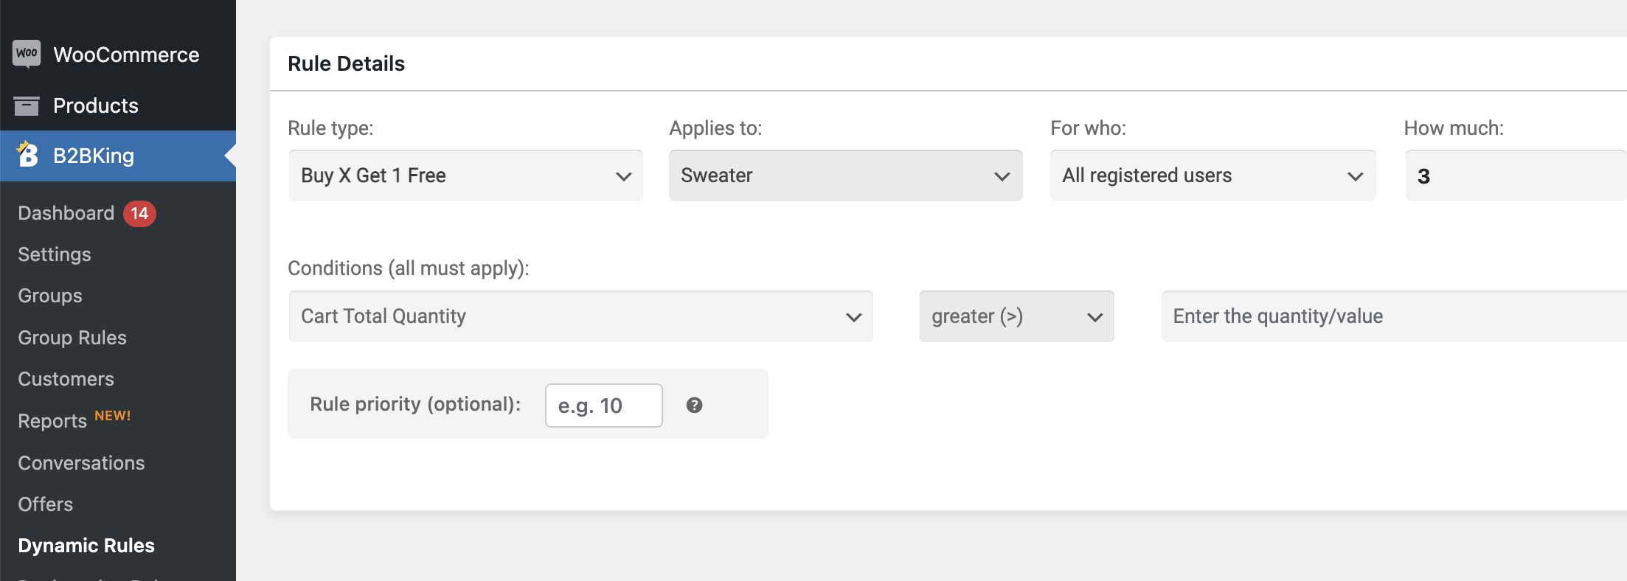Viewport: 1627px width, 581px height.
Task: Click the Rule priority input field
Action: 604,406
